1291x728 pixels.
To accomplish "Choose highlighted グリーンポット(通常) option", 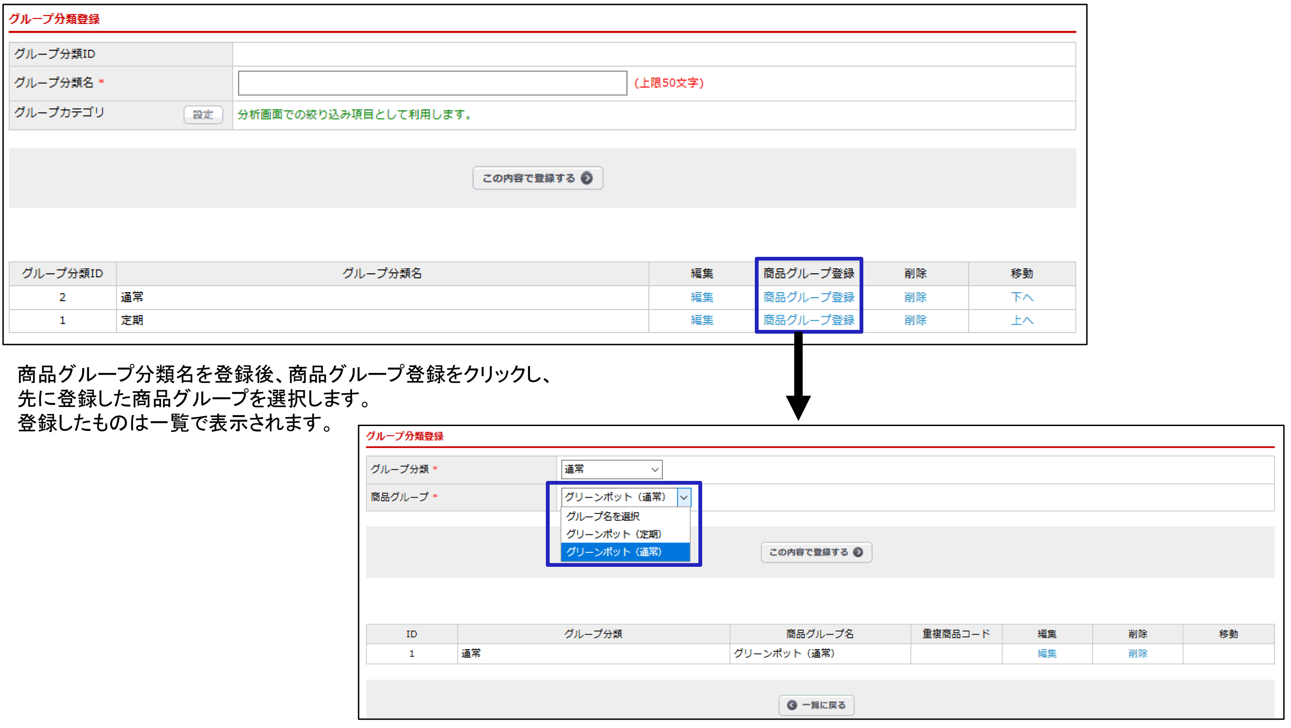I will (614, 551).
